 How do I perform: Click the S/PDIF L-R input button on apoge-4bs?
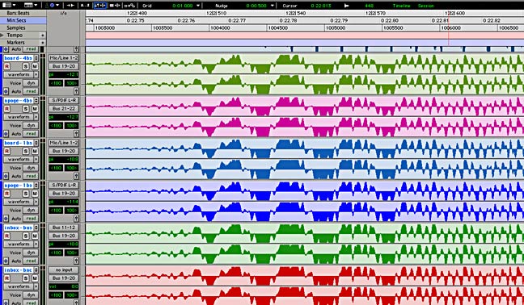[64, 100]
